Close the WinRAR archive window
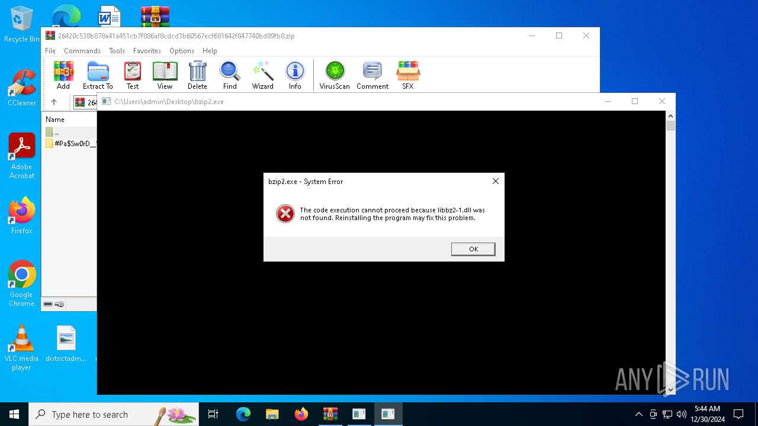 tap(586, 35)
